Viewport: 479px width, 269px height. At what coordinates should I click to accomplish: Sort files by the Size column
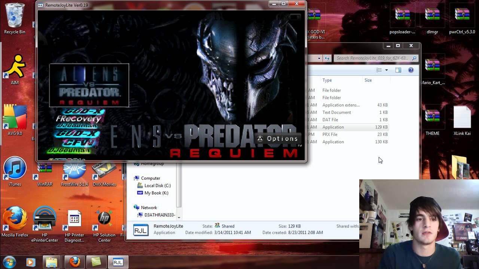point(376,80)
